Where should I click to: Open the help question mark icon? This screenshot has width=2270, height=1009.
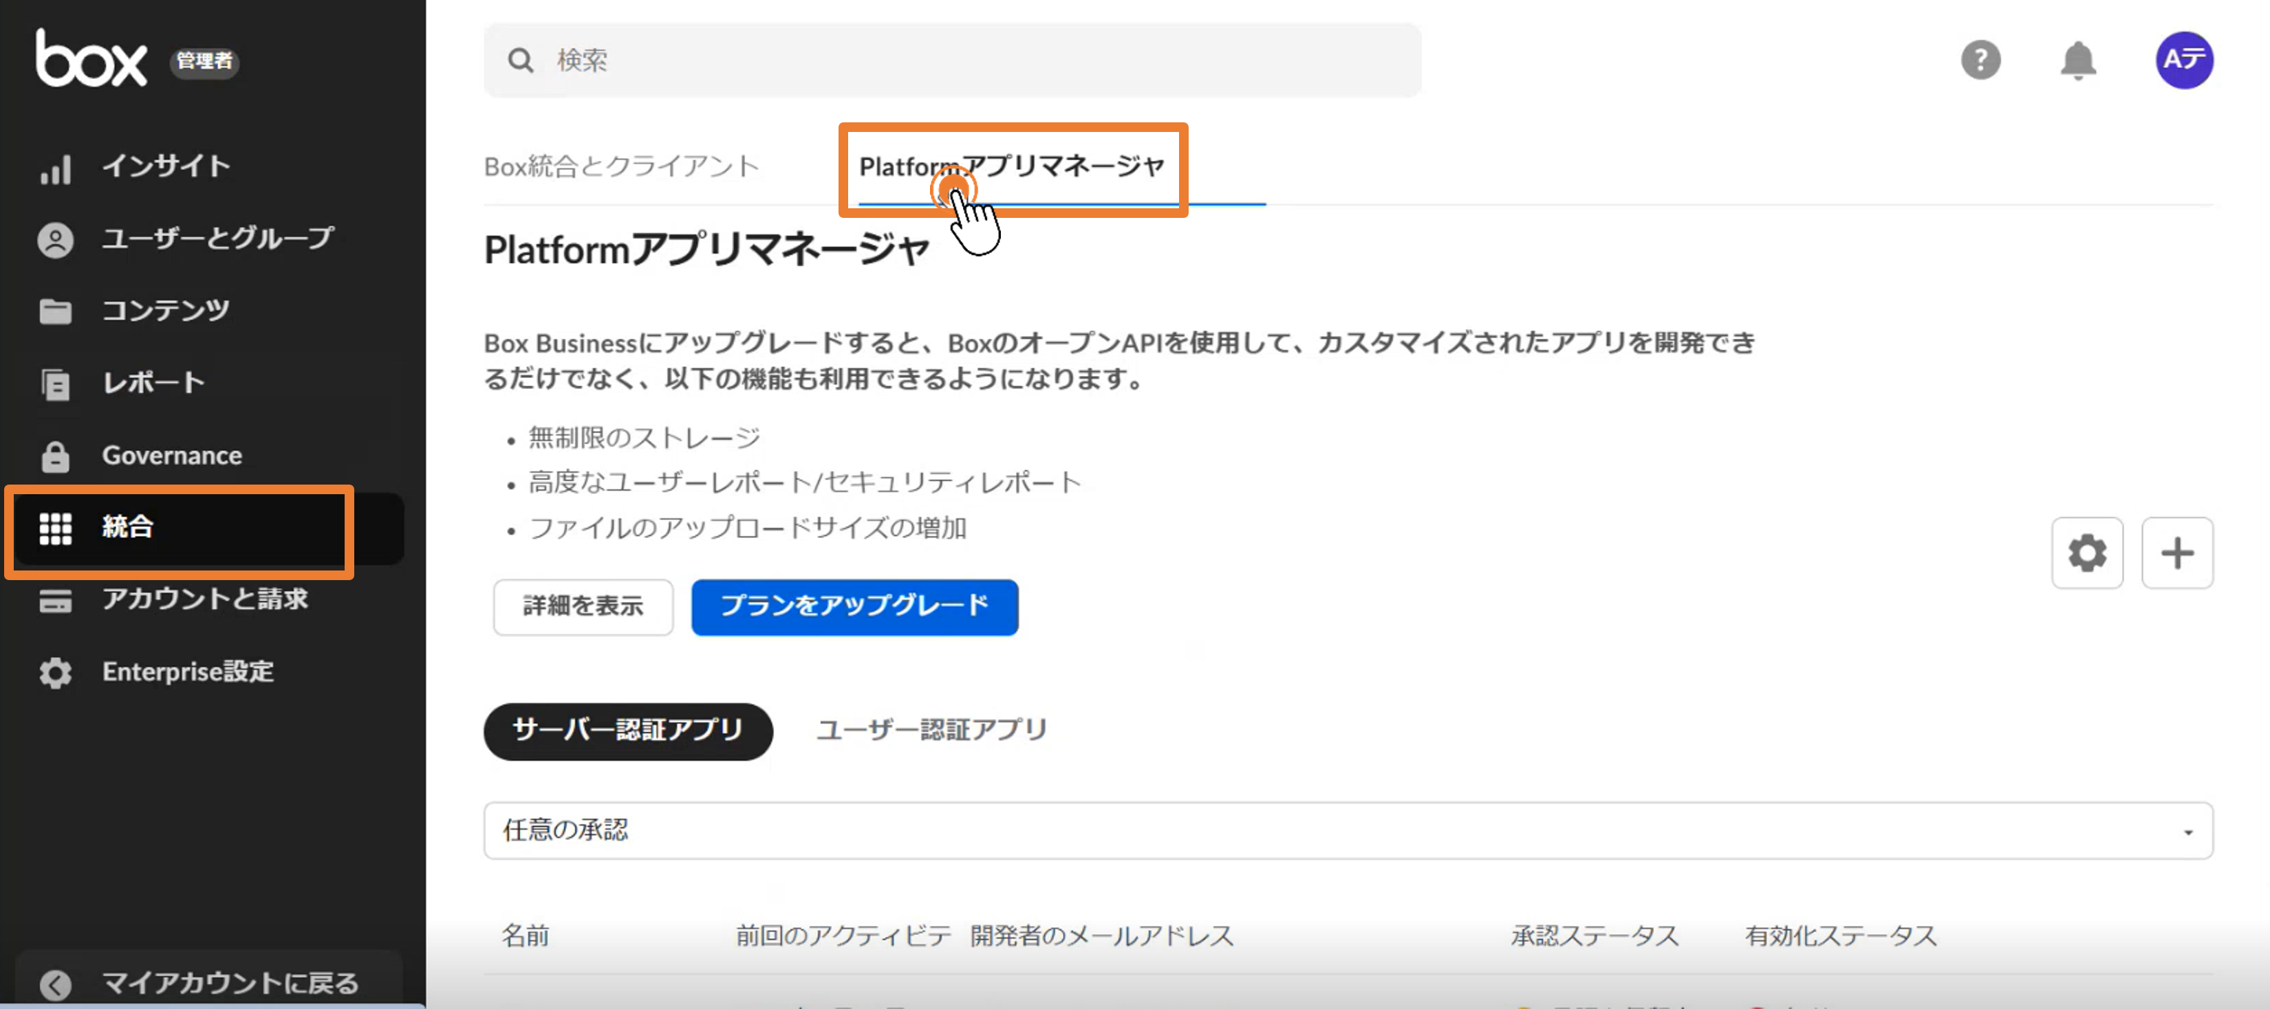coord(1980,60)
